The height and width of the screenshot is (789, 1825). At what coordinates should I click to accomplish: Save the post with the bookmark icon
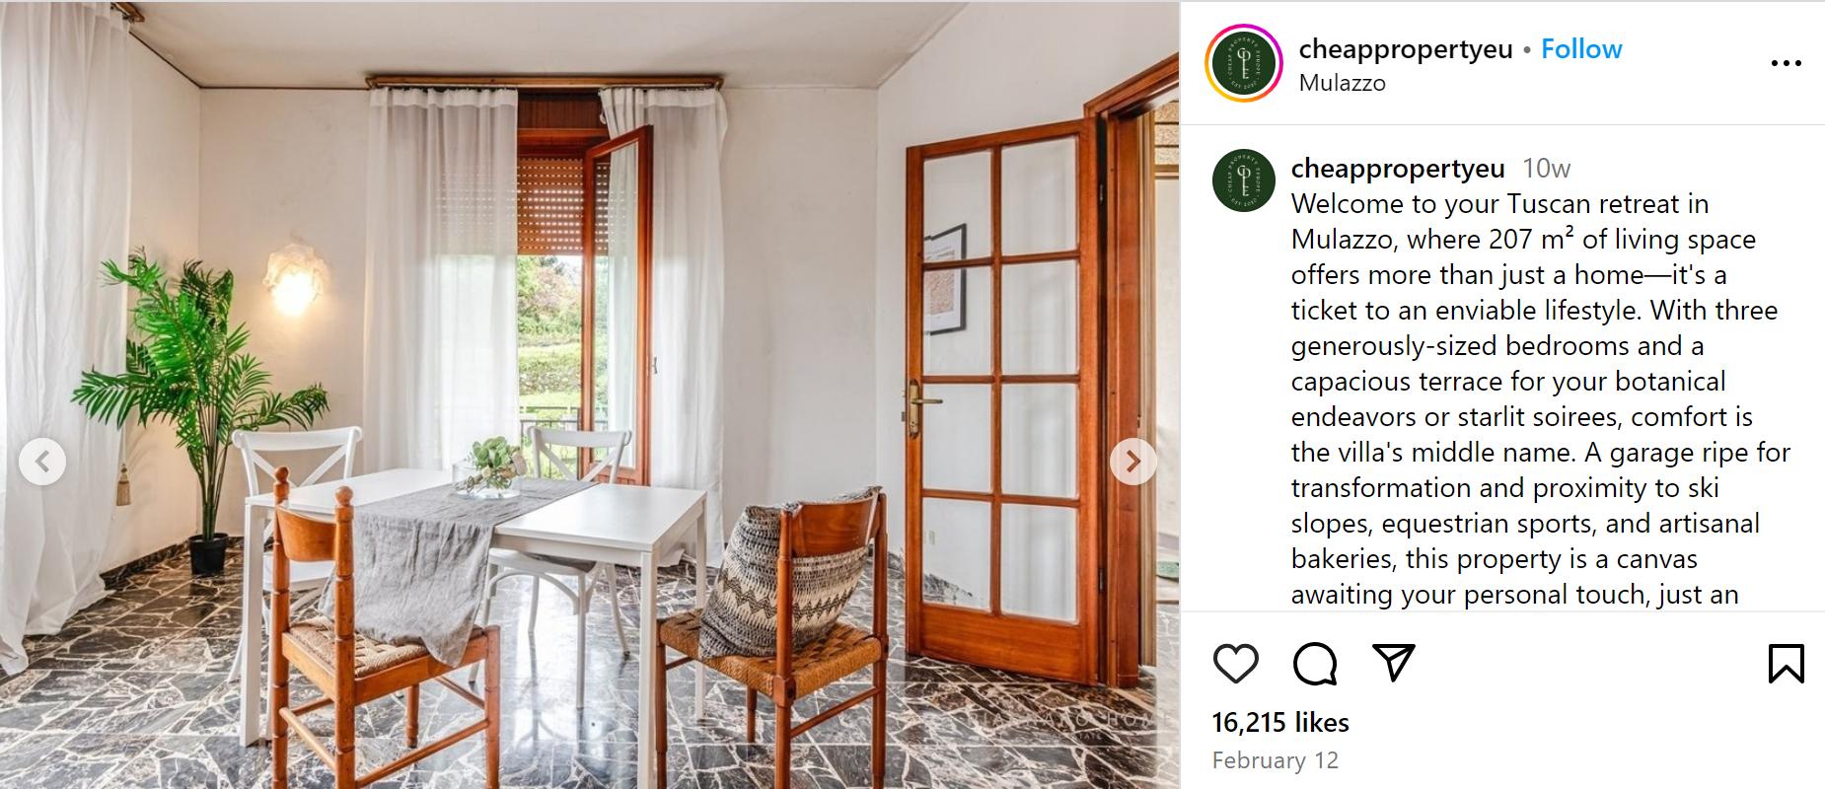pyautogui.click(x=1786, y=664)
